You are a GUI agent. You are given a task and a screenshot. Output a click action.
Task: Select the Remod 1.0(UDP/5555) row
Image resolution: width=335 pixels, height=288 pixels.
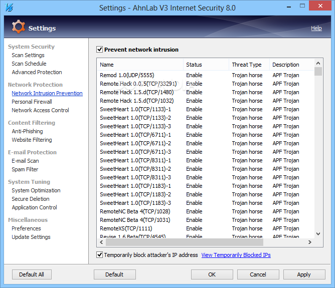206,75
